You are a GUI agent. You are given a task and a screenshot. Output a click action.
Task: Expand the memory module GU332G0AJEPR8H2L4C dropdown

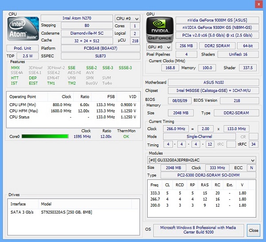click(x=202, y=160)
